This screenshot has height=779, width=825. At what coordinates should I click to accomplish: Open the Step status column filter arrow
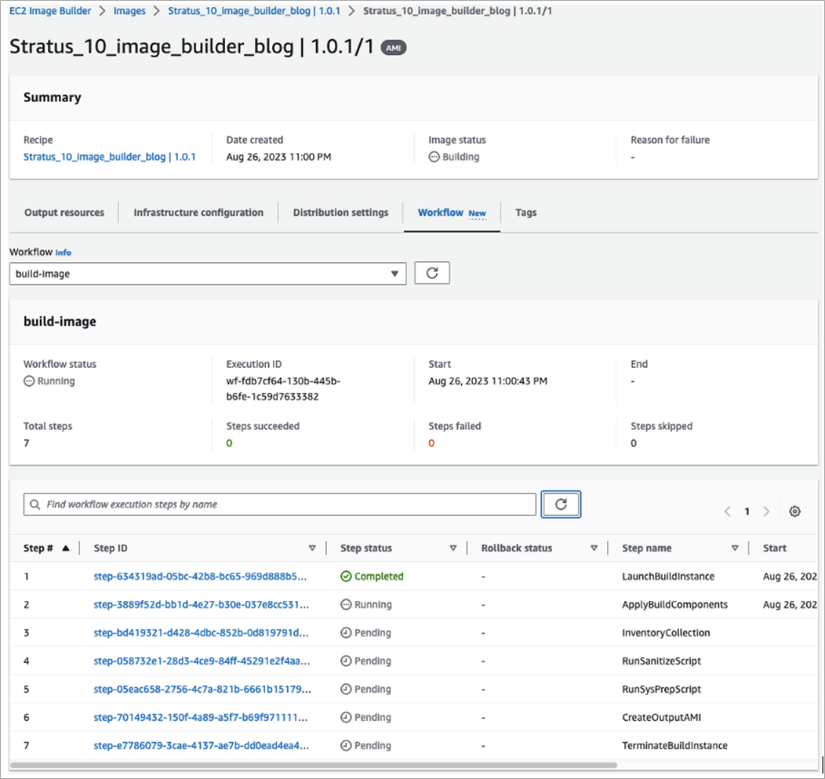click(453, 548)
